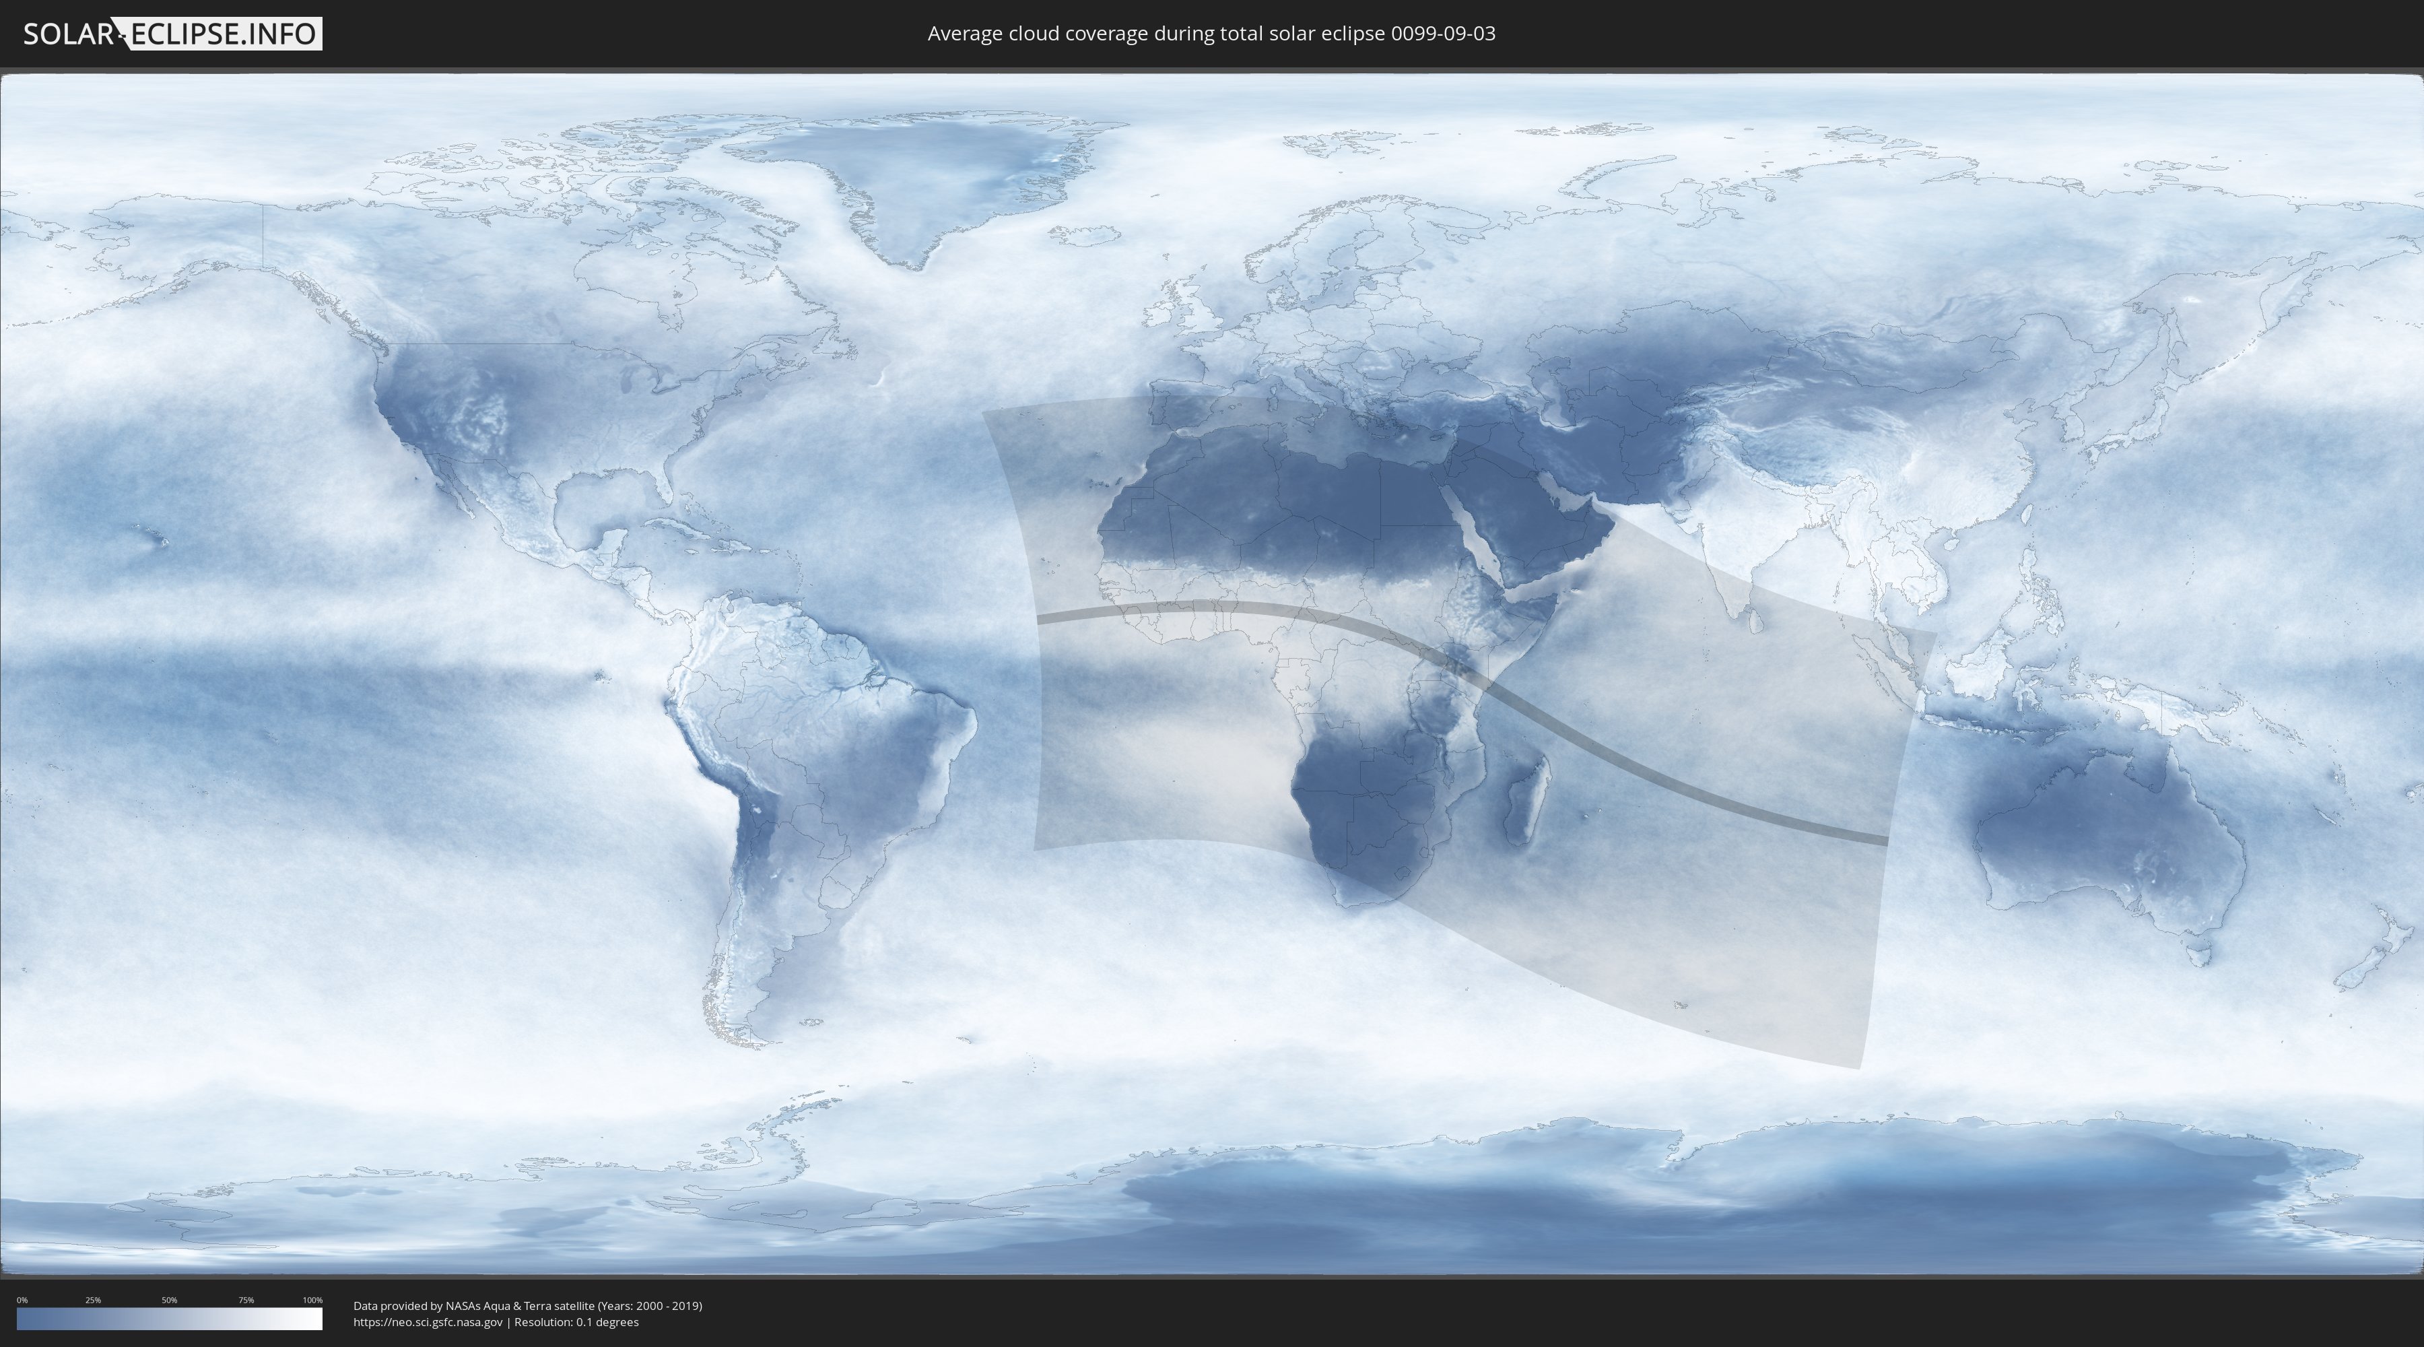Click the cloud coverage color gradient bar
This screenshot has width=2424, height=1347.
click(170, 1319)
